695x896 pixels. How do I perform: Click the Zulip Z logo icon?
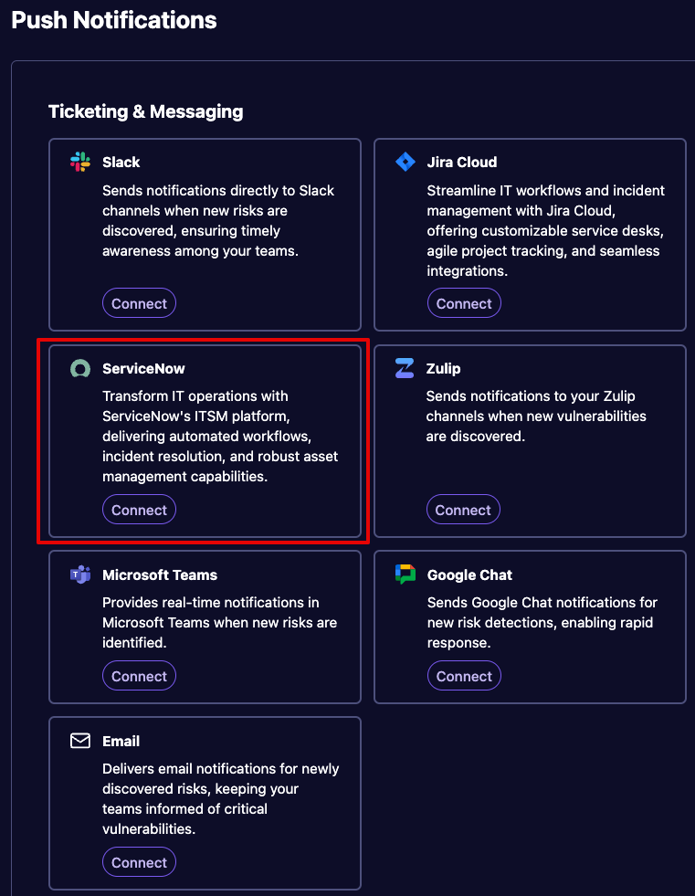point(405,368)
